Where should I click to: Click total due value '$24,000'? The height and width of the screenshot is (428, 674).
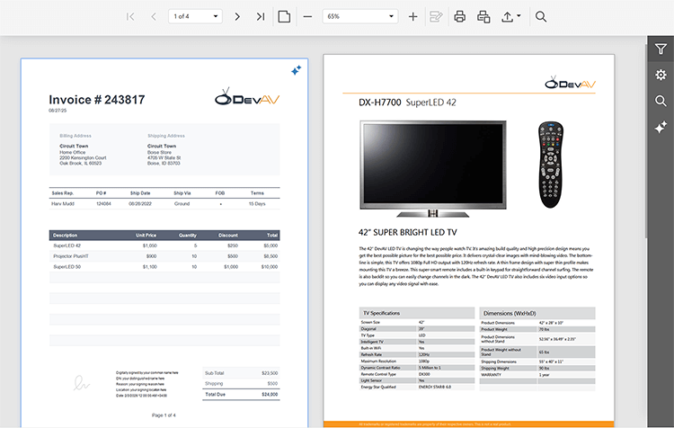270,395
